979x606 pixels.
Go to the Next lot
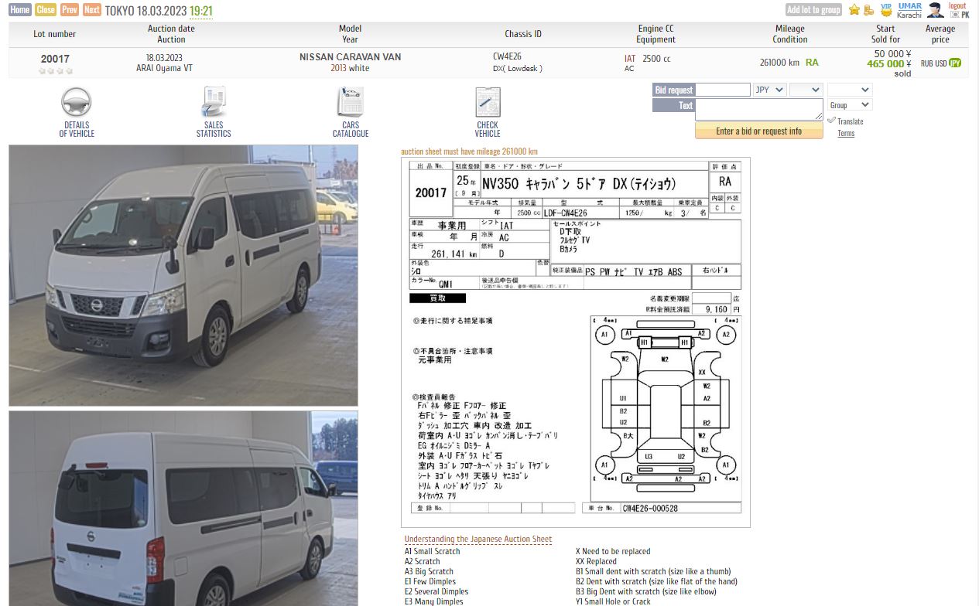coord(92,10)
